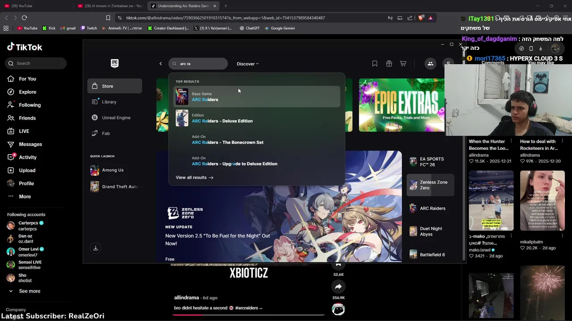Open Twitch bookmark
Screen dimensions: 572x321
click(x=89, y=28)
